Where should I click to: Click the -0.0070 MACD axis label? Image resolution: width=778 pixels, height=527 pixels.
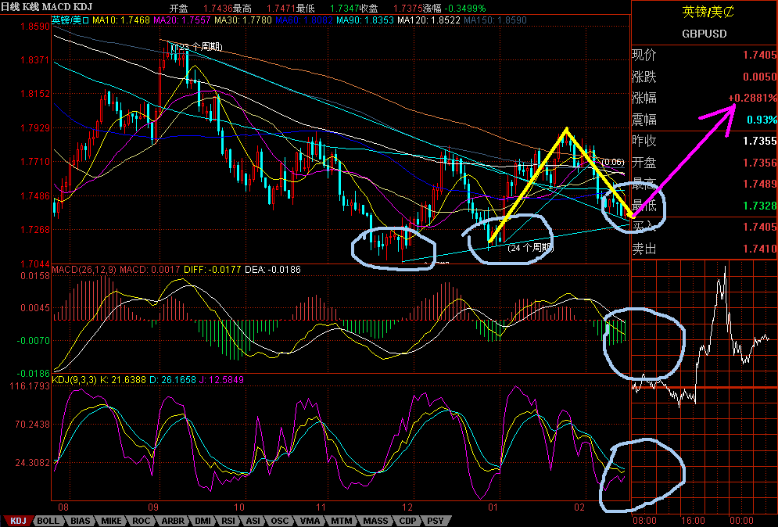coord(34,341)
